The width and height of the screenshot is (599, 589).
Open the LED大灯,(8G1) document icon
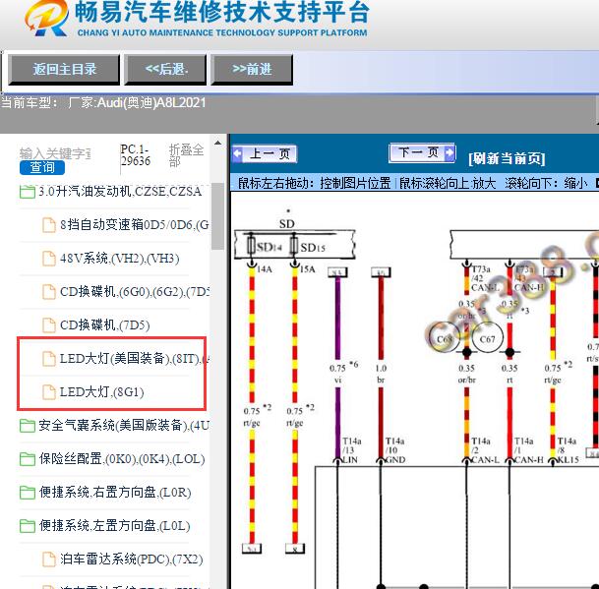[x=49, y=392]
